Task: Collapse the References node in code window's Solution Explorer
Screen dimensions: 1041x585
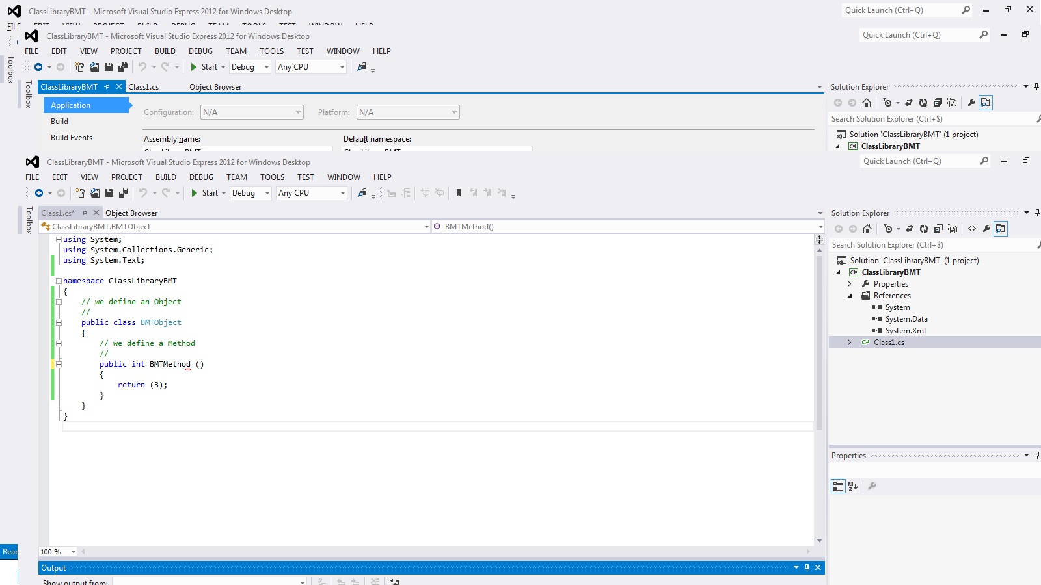Action: [849, 296]
